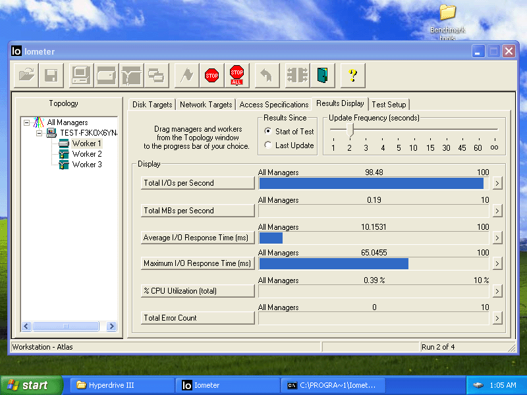Viewport: 527px width, 395px height.
Task: Click Maximum I/O Response Time (ms) button
Action: click(198, 263)
